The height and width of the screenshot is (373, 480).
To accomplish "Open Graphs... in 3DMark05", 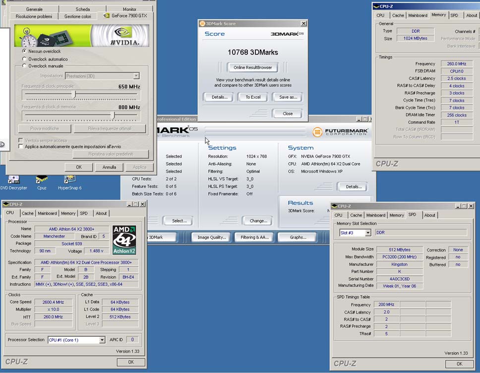I will point(298,237).
